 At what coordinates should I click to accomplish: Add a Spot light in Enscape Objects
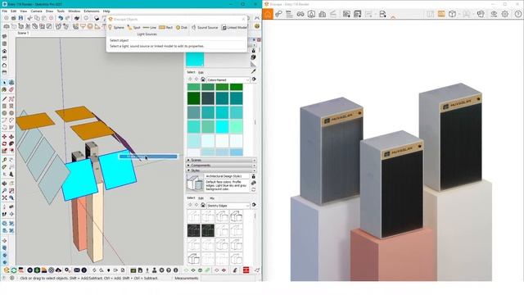133,27
